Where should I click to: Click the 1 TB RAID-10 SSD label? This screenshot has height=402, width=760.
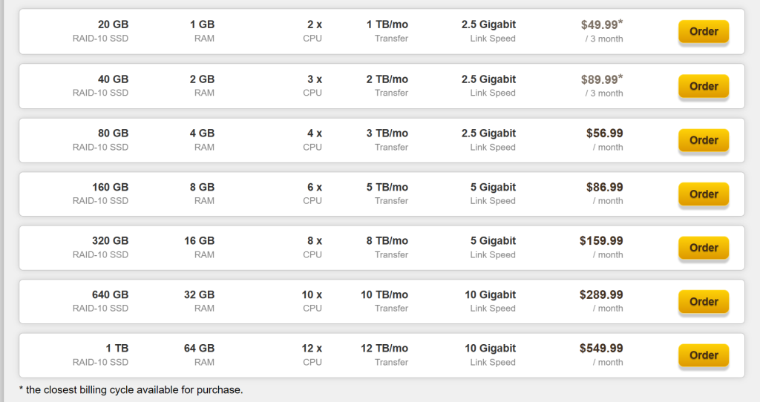click(x=100, y=355)
